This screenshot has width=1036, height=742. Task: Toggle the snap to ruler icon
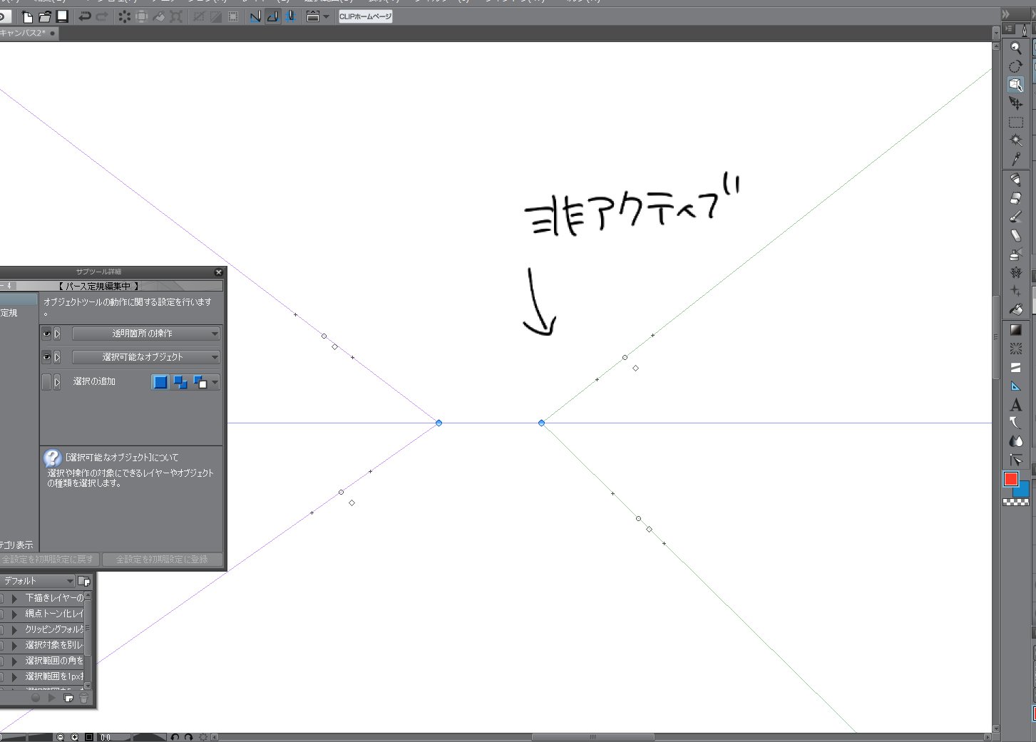coord(255,16)
